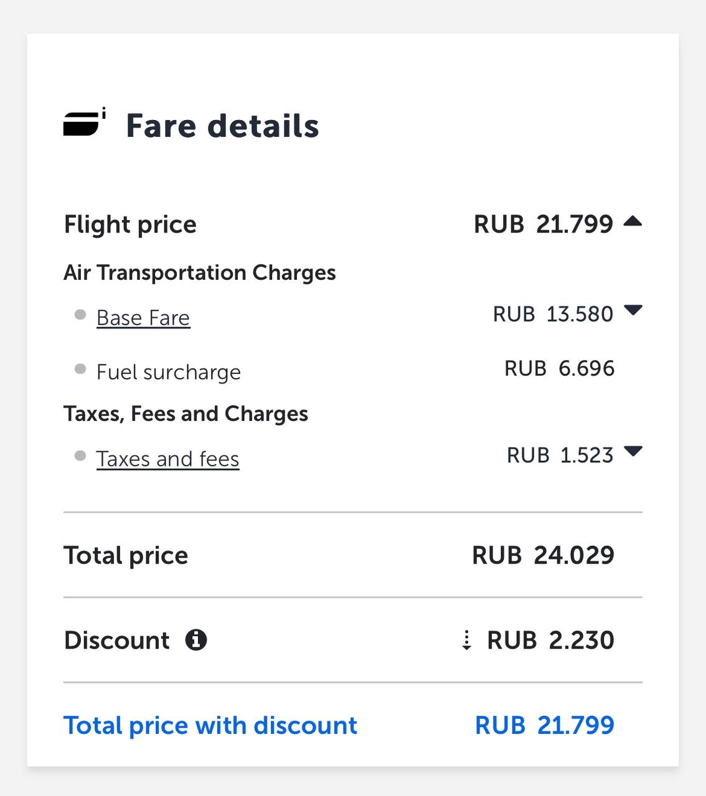
Task: Click the Flight price label
Action: 130,224
